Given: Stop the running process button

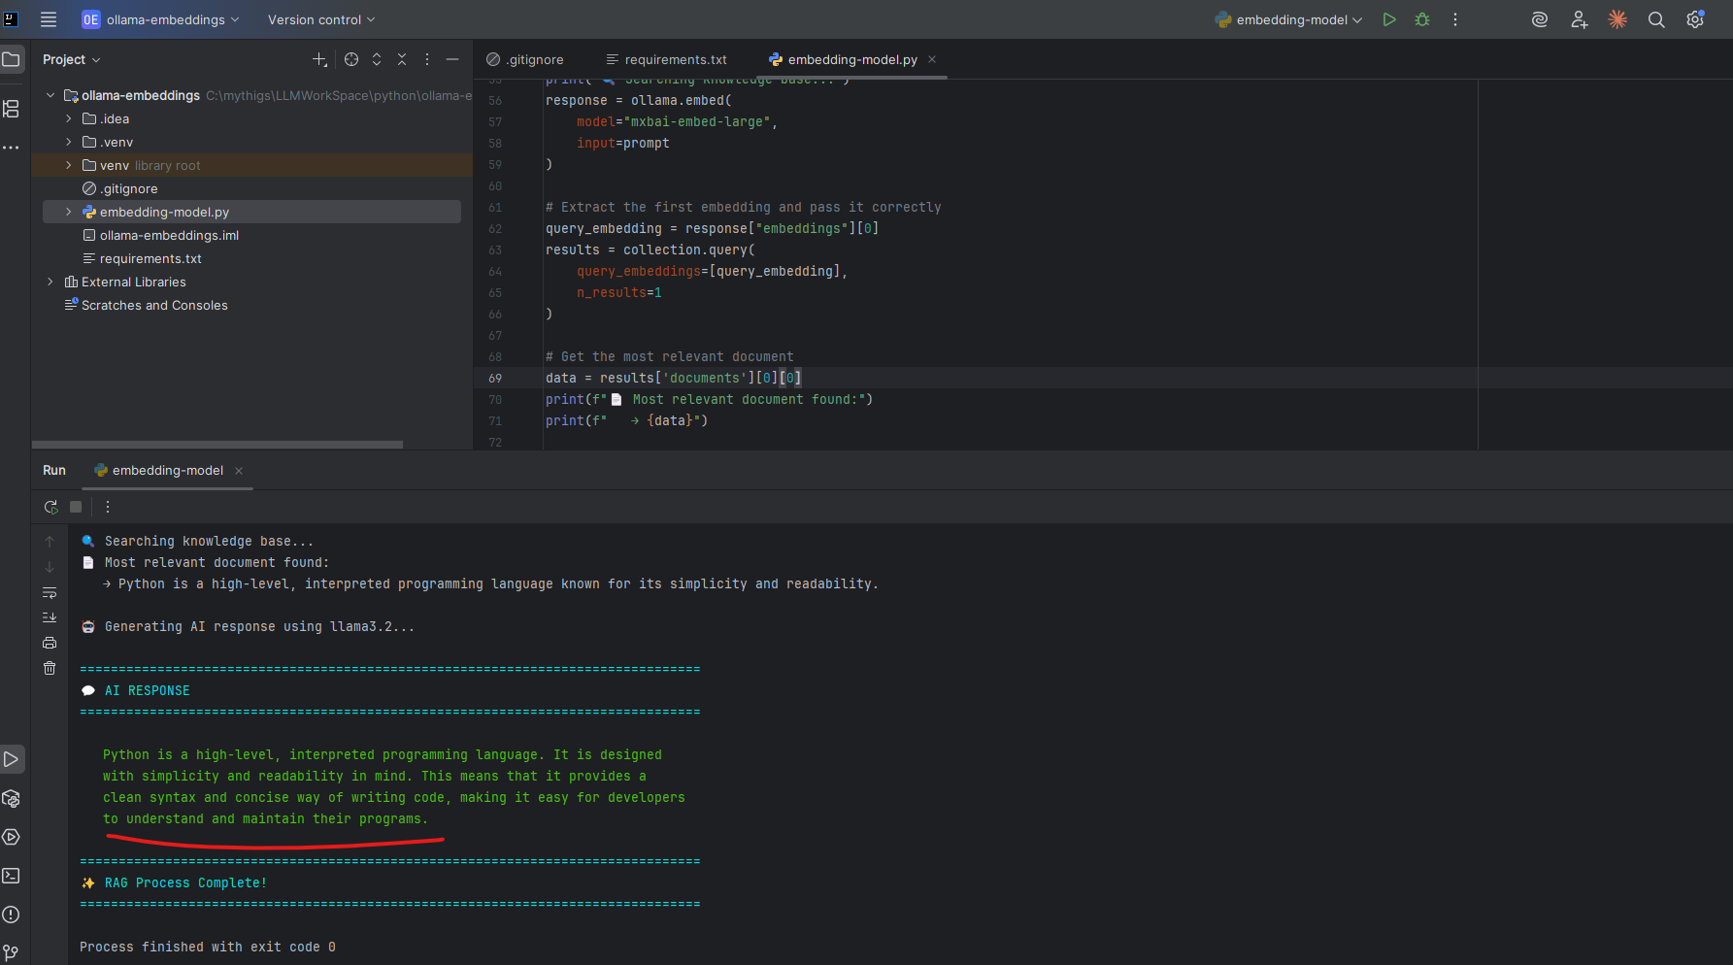Looking at the screenshot, I should click(76, 507).
